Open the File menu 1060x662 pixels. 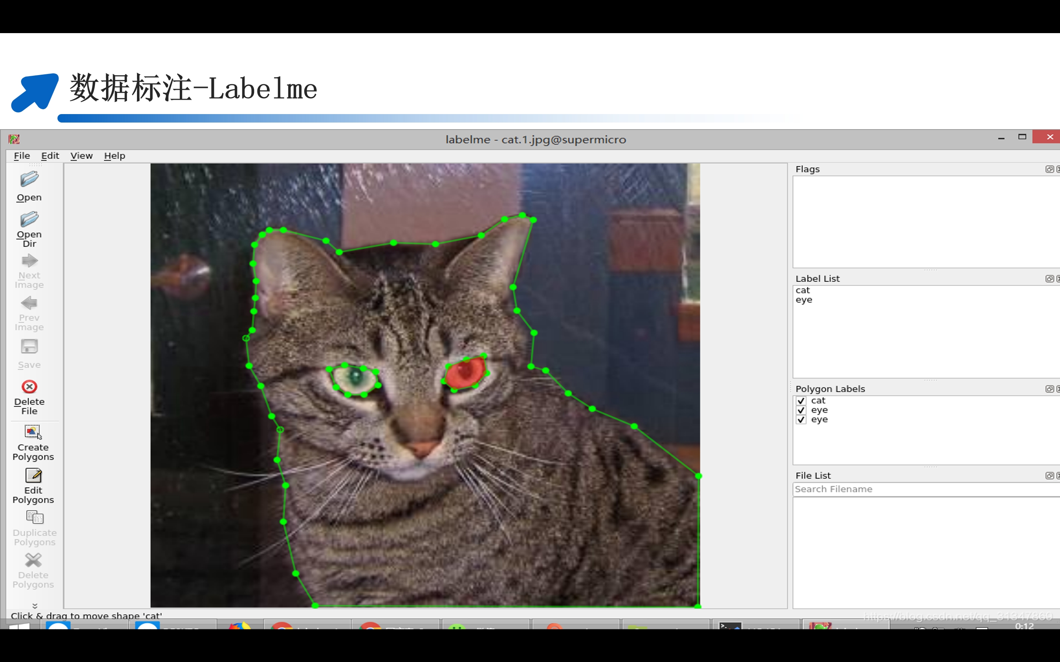(21, 156)
